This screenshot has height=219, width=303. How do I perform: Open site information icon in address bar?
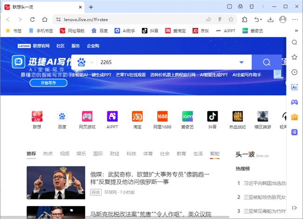(x=58, y=20)
